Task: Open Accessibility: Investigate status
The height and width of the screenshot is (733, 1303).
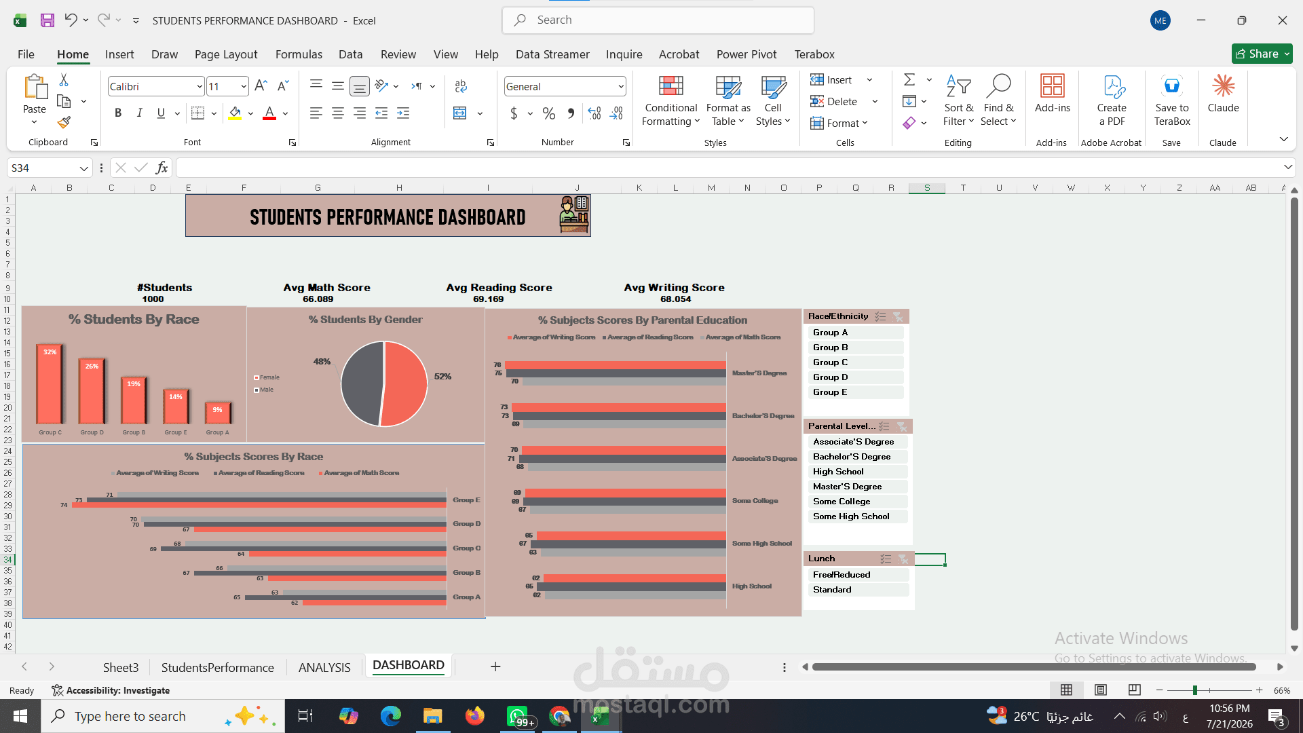Action: [111, 690]
